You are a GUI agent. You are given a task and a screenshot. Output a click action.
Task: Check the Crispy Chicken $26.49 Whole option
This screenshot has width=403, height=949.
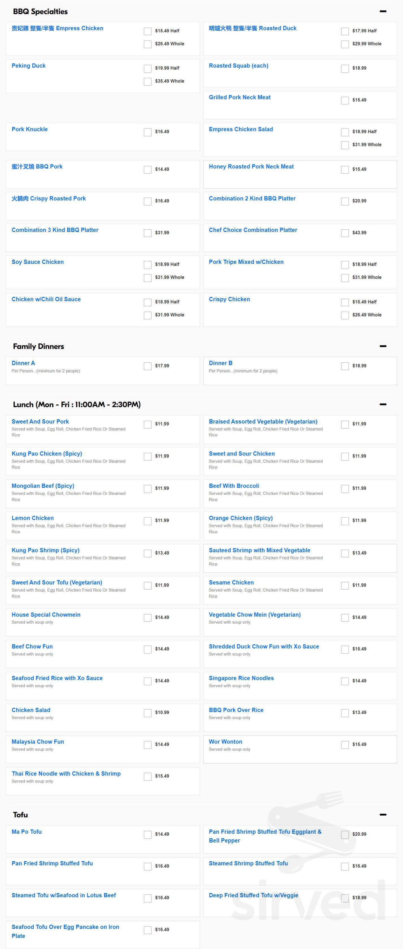(x=345, y=315)
